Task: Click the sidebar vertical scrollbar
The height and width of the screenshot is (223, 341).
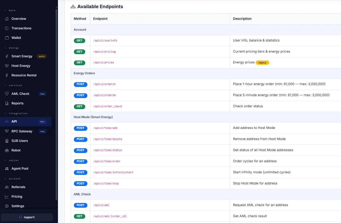Action: 56,104
